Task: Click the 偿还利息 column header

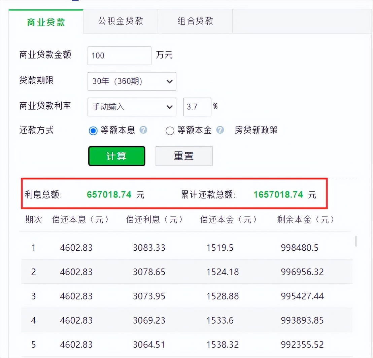Action: pos(154,219)
